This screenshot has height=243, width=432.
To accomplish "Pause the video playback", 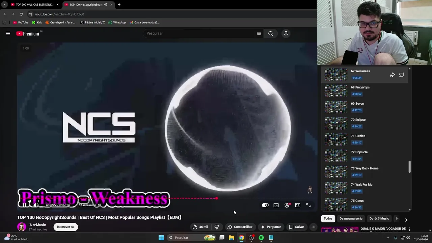I will (x=24, y=205).
